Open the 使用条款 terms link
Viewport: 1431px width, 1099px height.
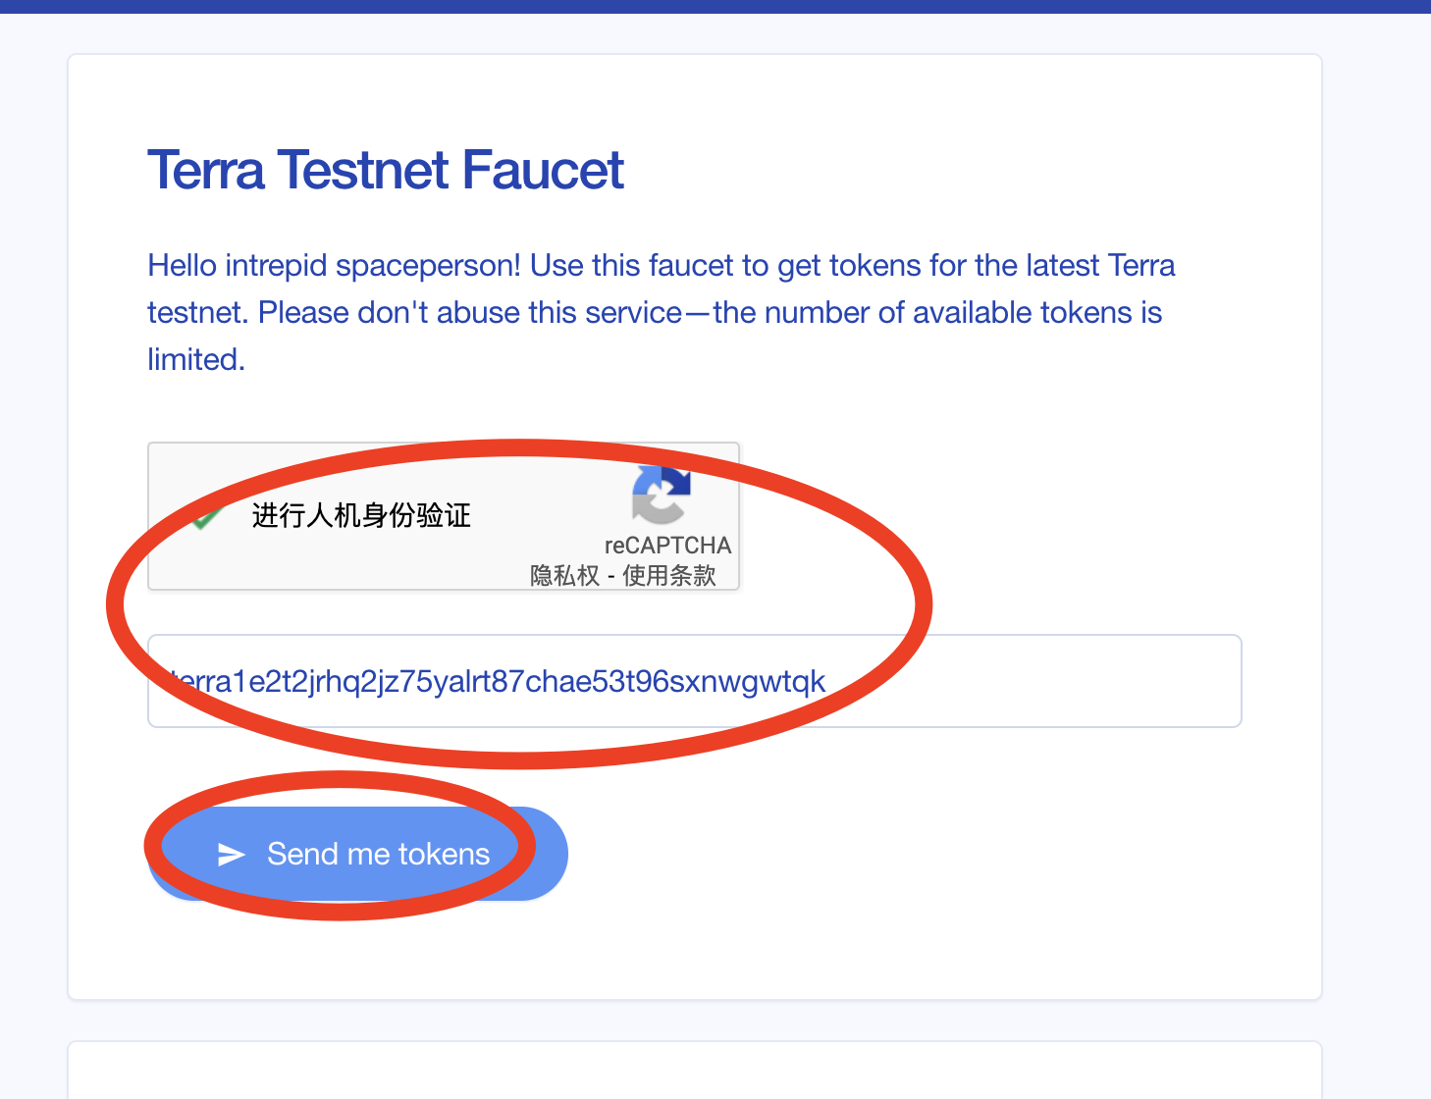pyautogui.click(x=669, y=576)
